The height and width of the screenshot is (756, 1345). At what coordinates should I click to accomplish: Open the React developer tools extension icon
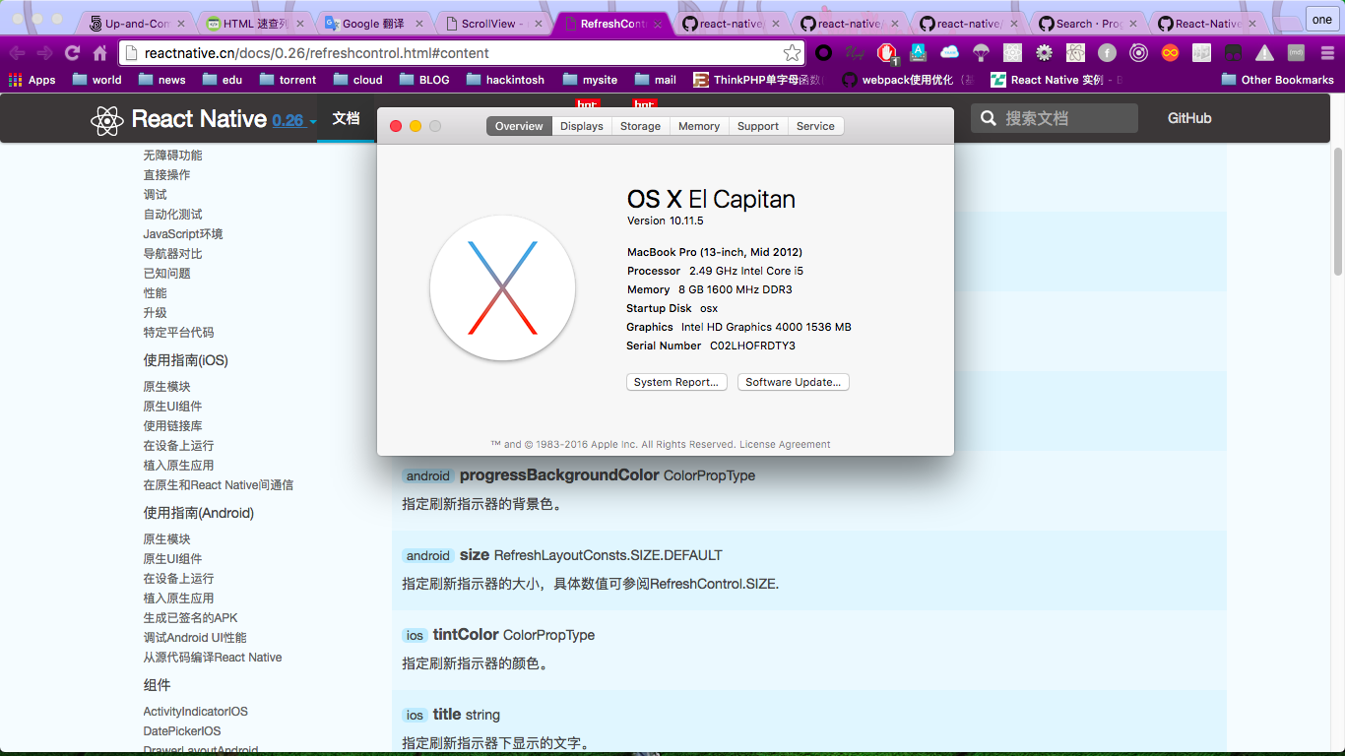click(x=1012, y=53)
